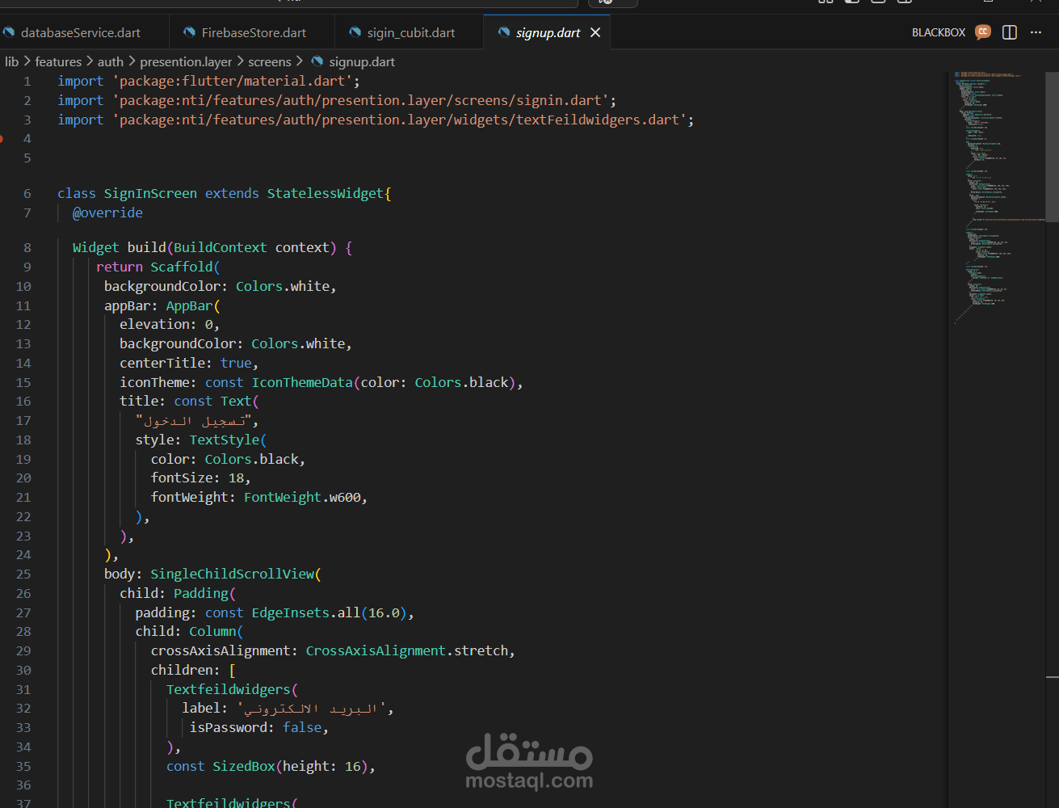Select line 25 via its line number

pyautogui.click(x=23, y=574)
